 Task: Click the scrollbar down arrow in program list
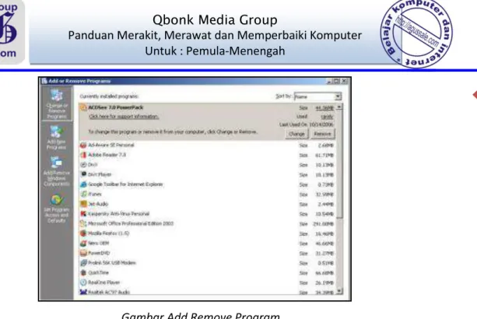(339, 291)
